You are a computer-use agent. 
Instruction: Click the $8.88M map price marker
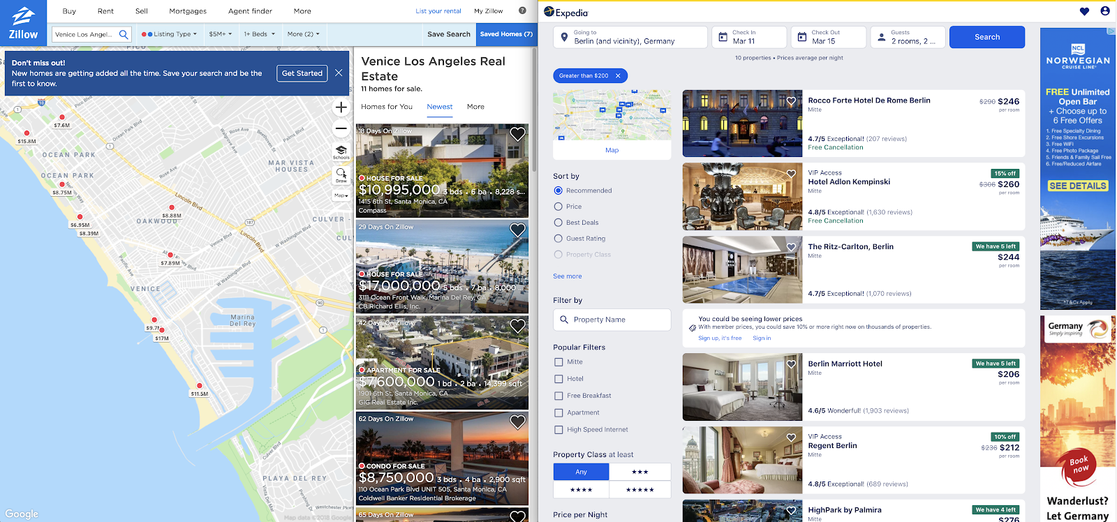tap(172, 211)
